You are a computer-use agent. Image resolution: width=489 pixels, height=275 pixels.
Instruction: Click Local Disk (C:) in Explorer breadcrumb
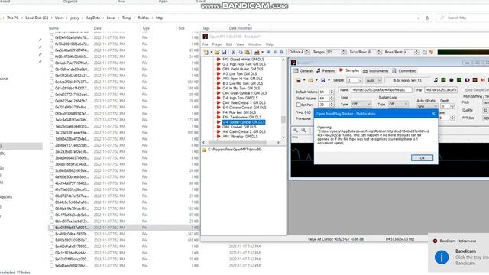[x=37, y=18]
